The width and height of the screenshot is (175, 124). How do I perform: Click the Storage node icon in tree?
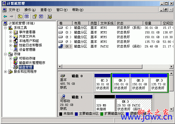point(10,54)
